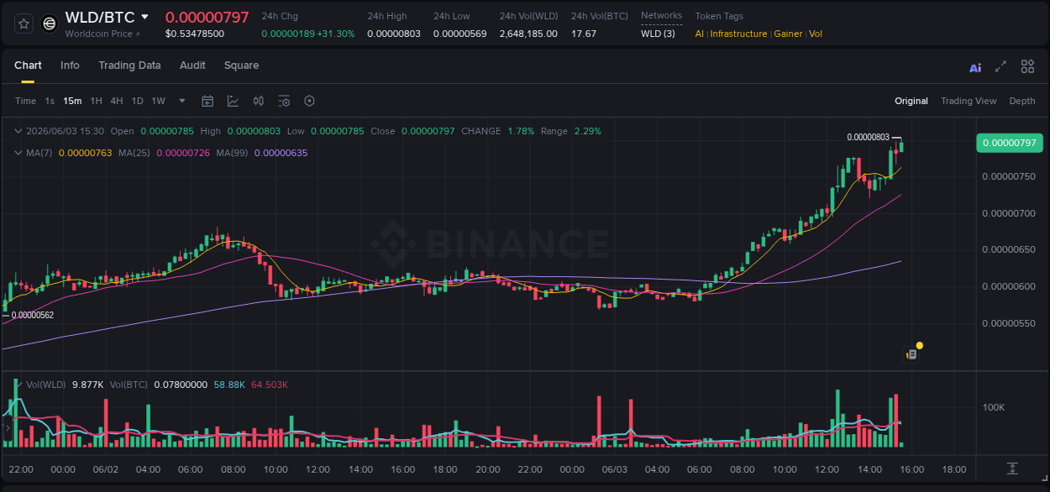
Task: Select the 1s interval
Action: click(x=50, y=101)
